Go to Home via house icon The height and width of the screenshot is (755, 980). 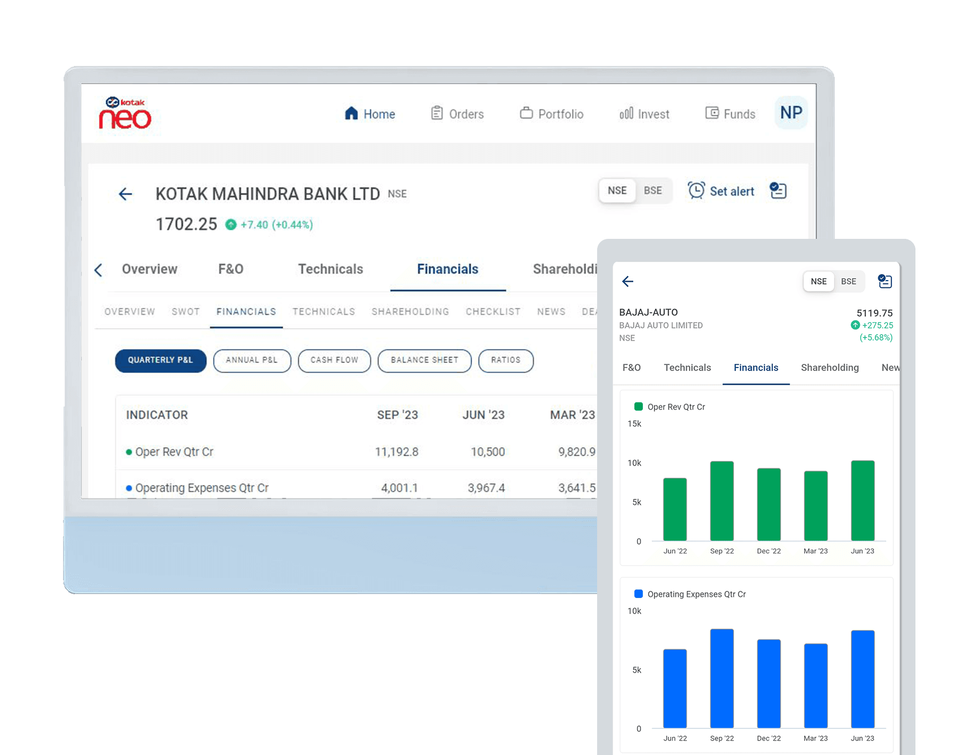point(351,114)
